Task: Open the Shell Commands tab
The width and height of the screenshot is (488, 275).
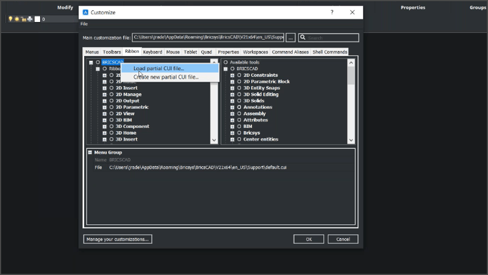Action: click(329, 52)
